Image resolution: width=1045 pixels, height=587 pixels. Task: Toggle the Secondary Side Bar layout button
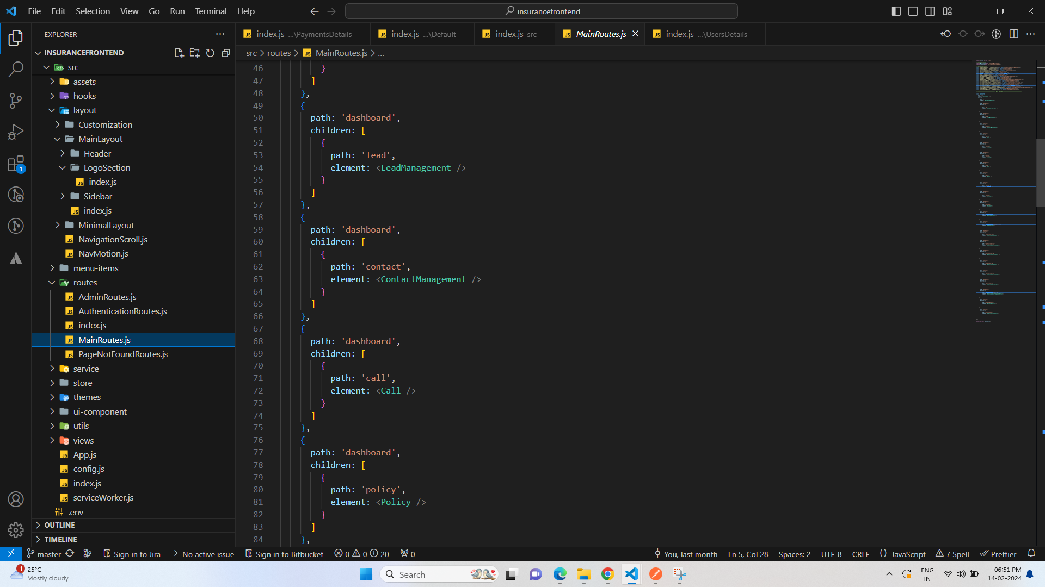(x=930, y=11)
